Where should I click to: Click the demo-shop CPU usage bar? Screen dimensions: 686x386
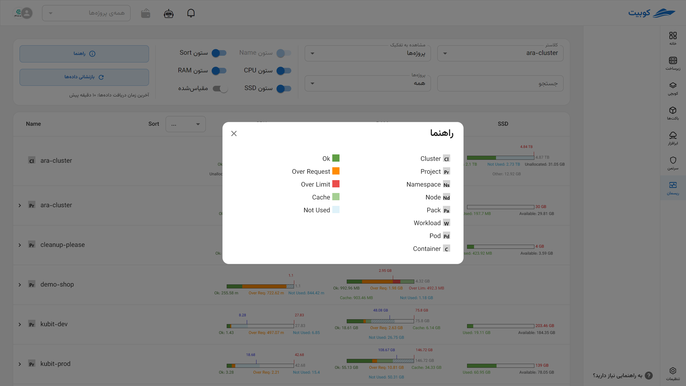(260, 286)
